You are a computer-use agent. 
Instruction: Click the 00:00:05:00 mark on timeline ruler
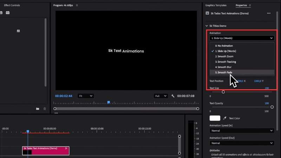pos(50,129)
